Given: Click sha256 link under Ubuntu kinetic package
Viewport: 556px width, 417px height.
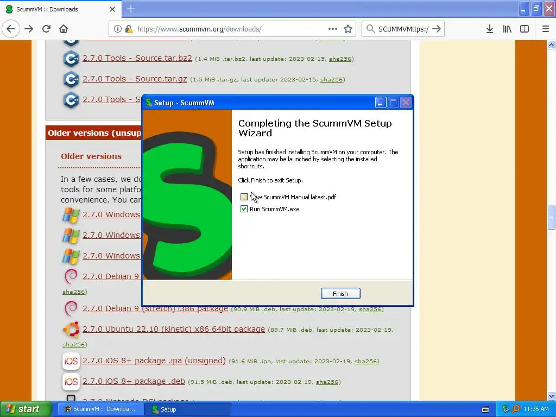Looking at the screenshot, I should [74, 344].
